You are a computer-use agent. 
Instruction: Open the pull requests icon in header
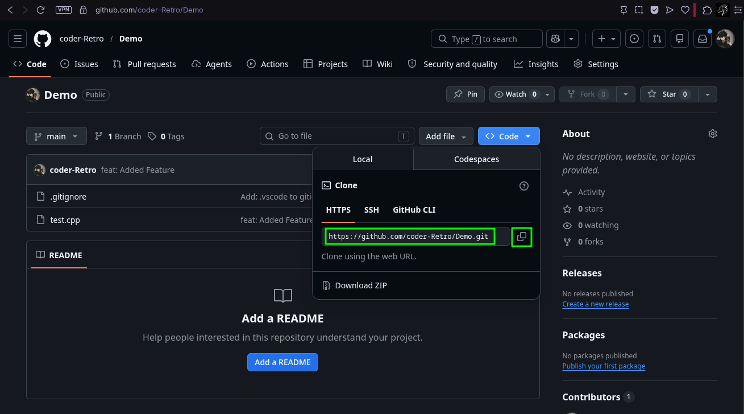pyautogui.click(x=657, y=39)
